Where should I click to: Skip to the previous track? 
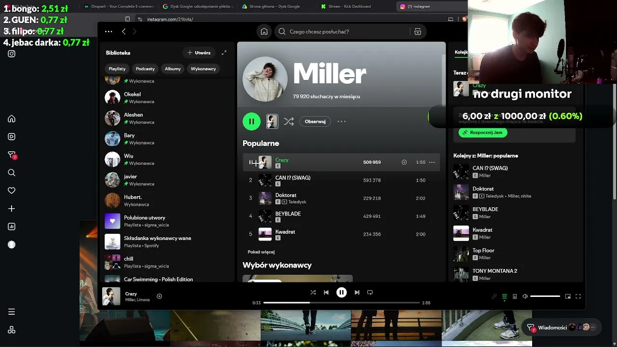[x=326, y=292]
